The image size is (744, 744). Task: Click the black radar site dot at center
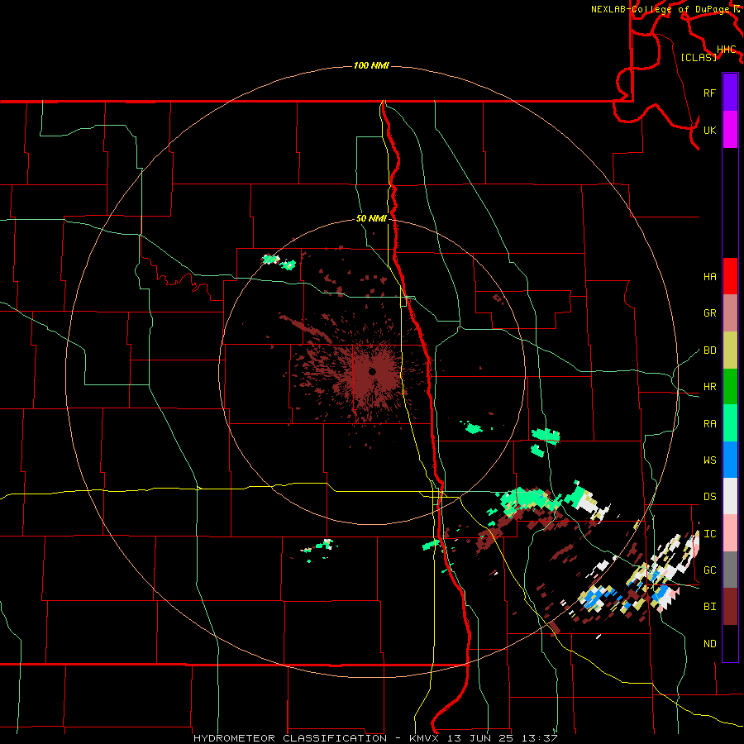373,371
